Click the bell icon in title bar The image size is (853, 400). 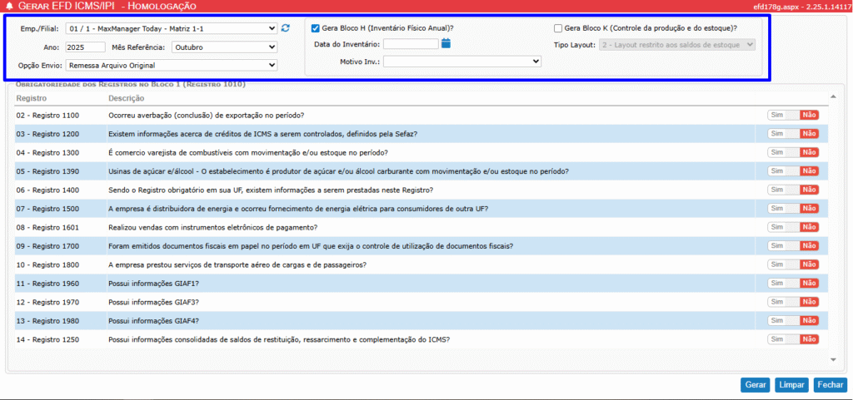pyautogui.click(x=10, y=6)
